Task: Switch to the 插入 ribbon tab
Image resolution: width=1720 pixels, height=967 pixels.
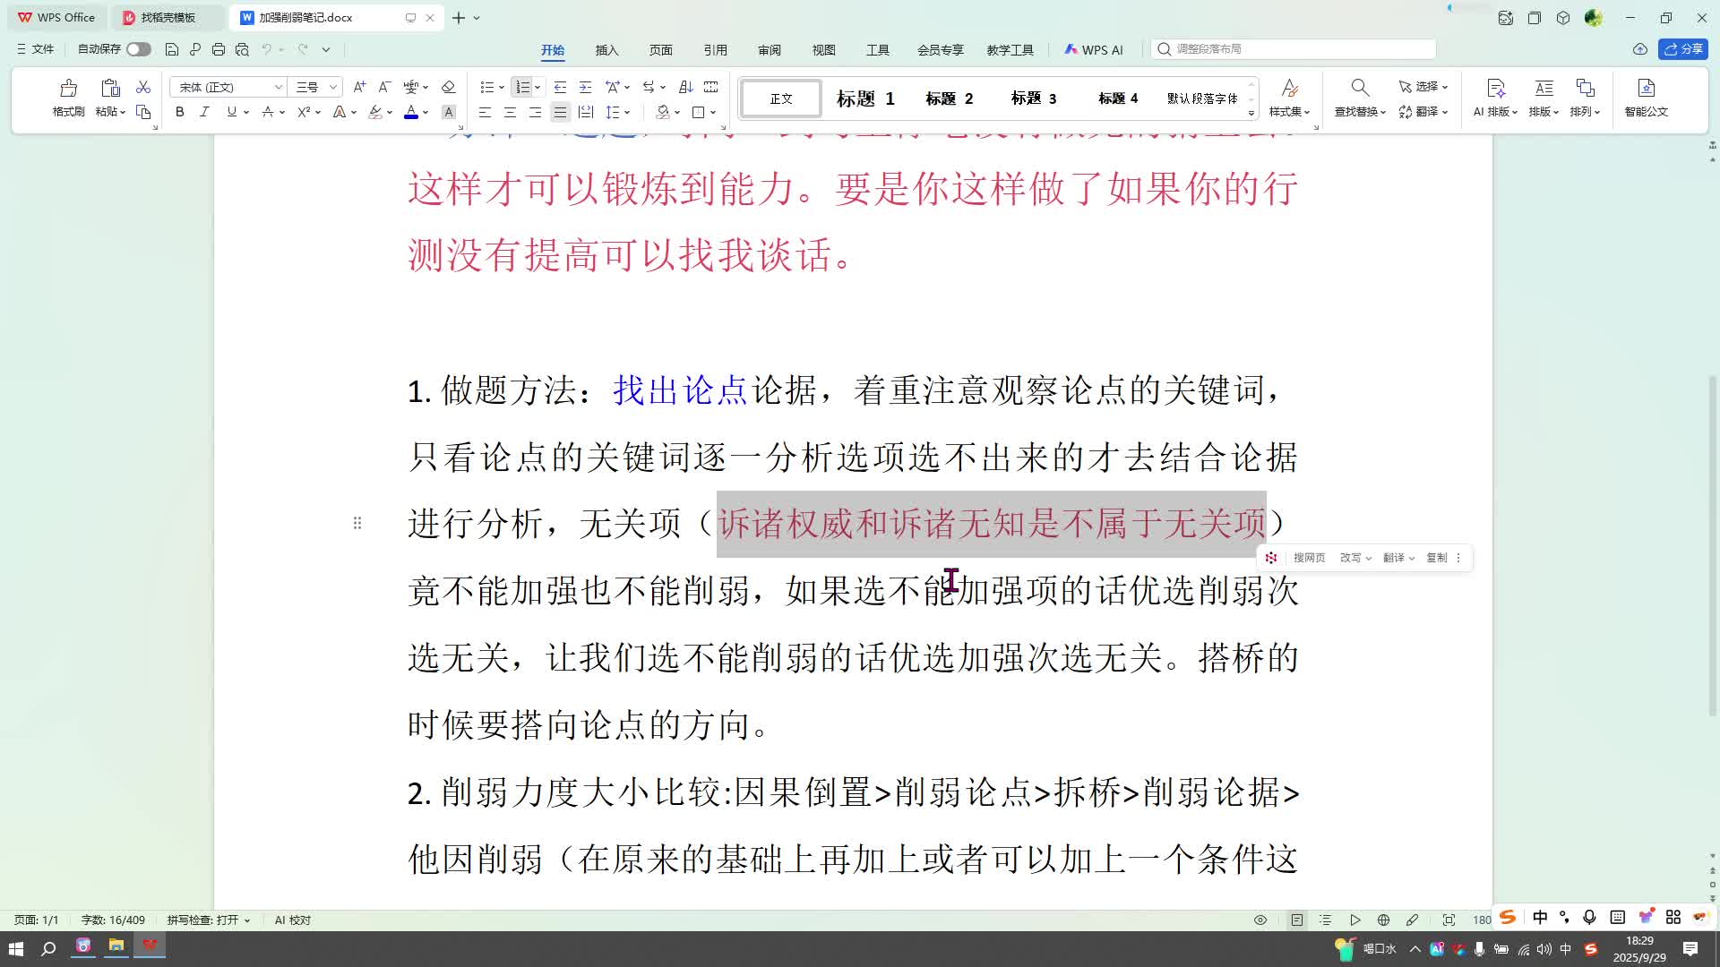Action: [x=606, y=50]
